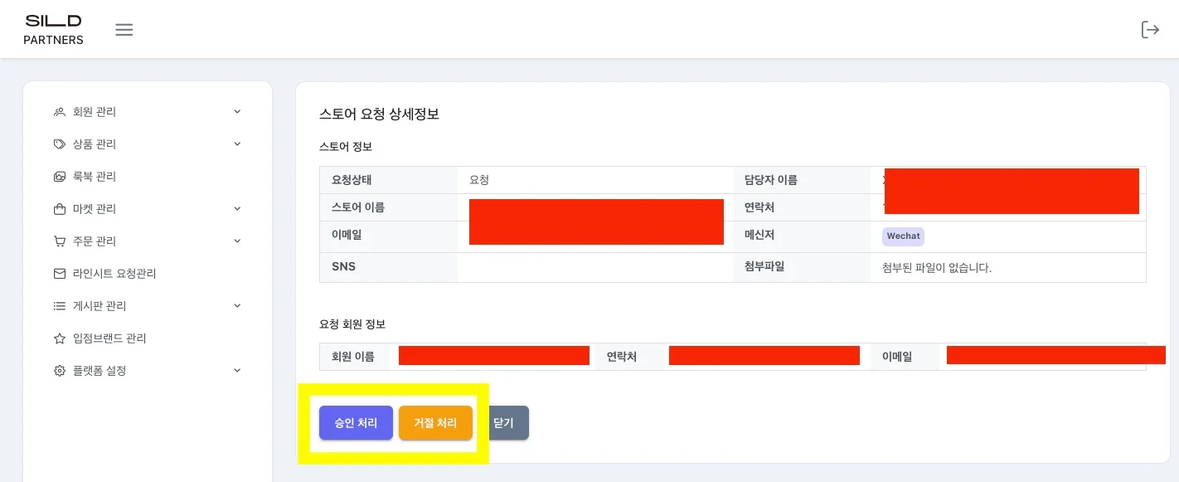Click the SILD Partners logo
The image size is (1179, 482).
[x=53, y=29]
